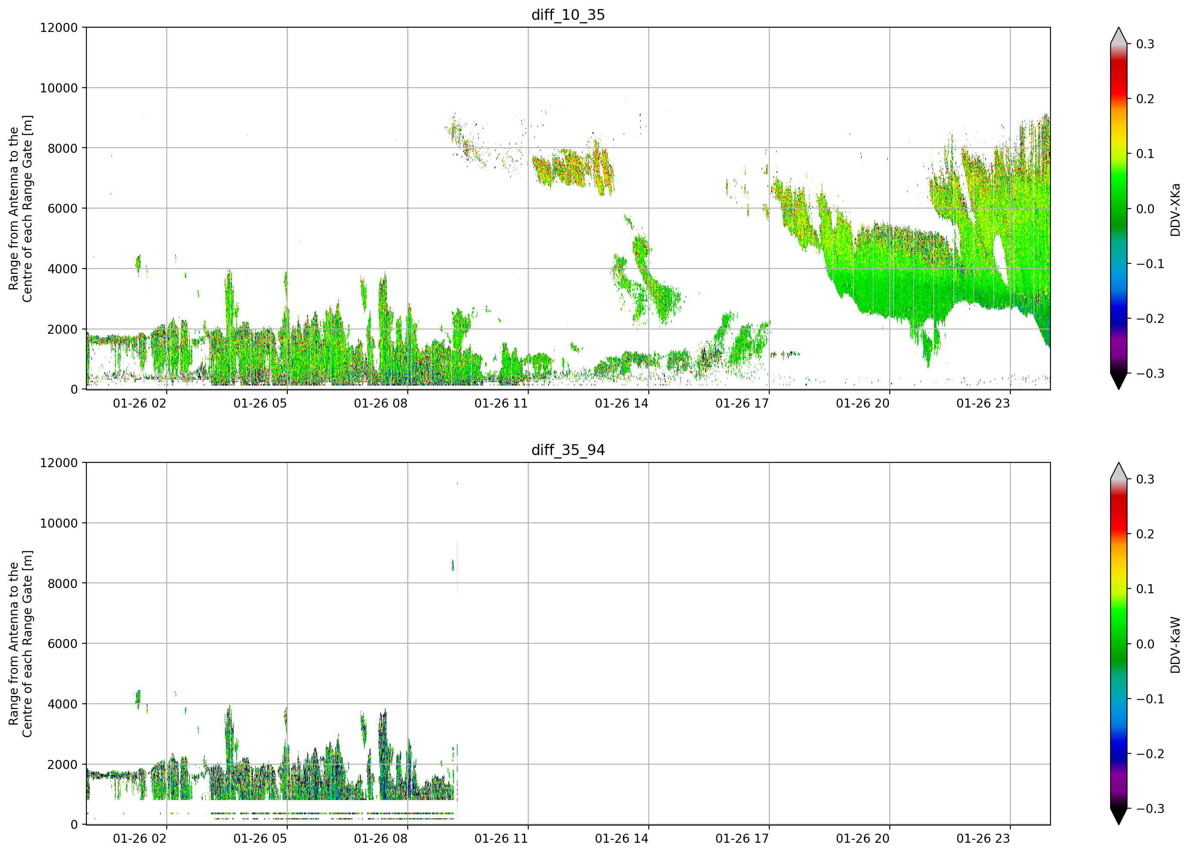Click the gray upper arrow of DDV-KaW colorbar
This screenshot has height=854, width=1190.
coord(1119,471)
